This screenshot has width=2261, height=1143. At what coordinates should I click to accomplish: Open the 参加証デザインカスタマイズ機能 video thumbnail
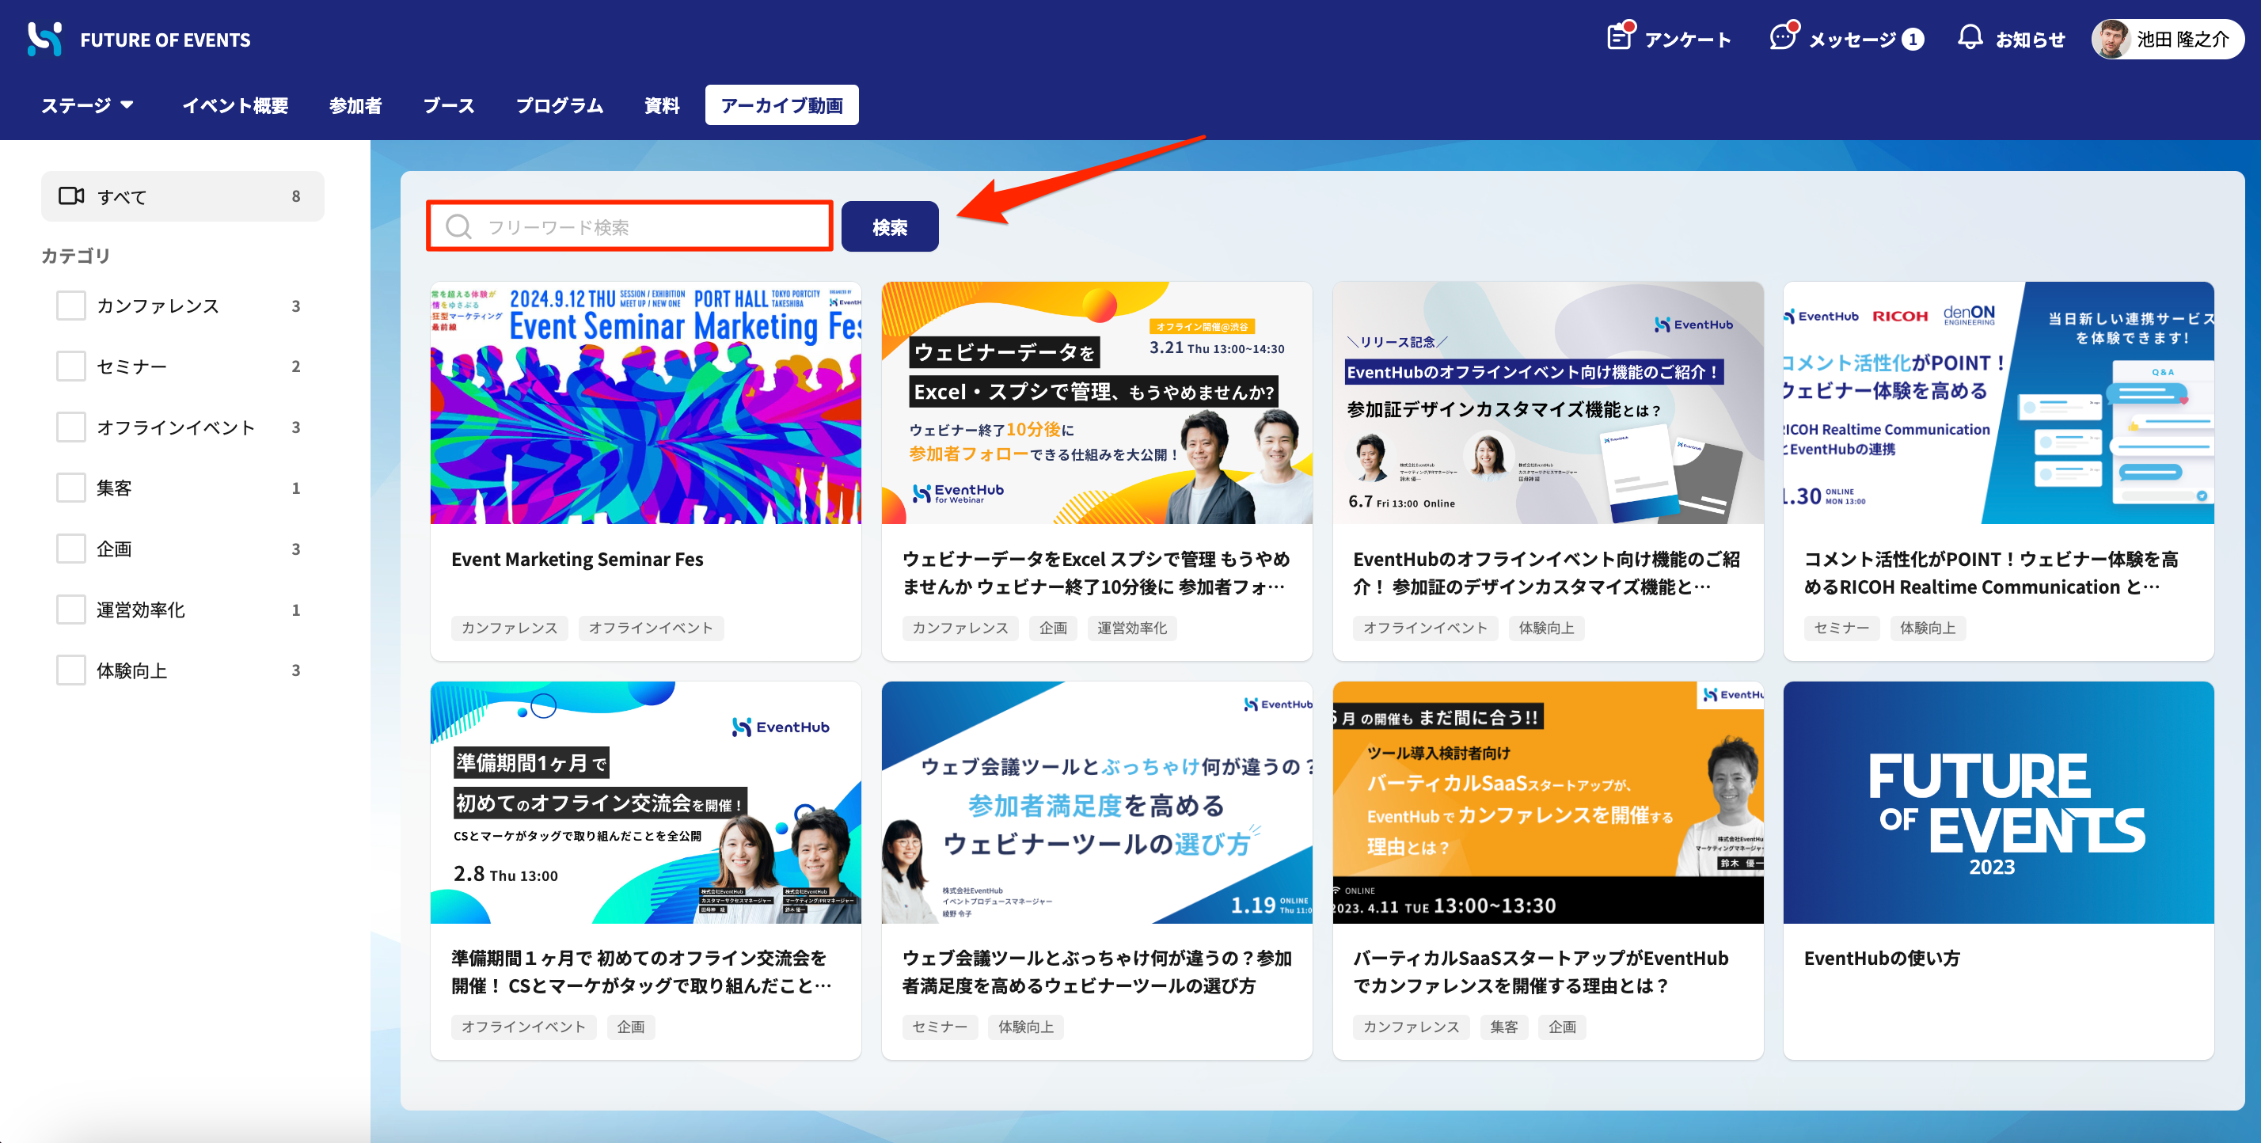(x=1548, y=403)
